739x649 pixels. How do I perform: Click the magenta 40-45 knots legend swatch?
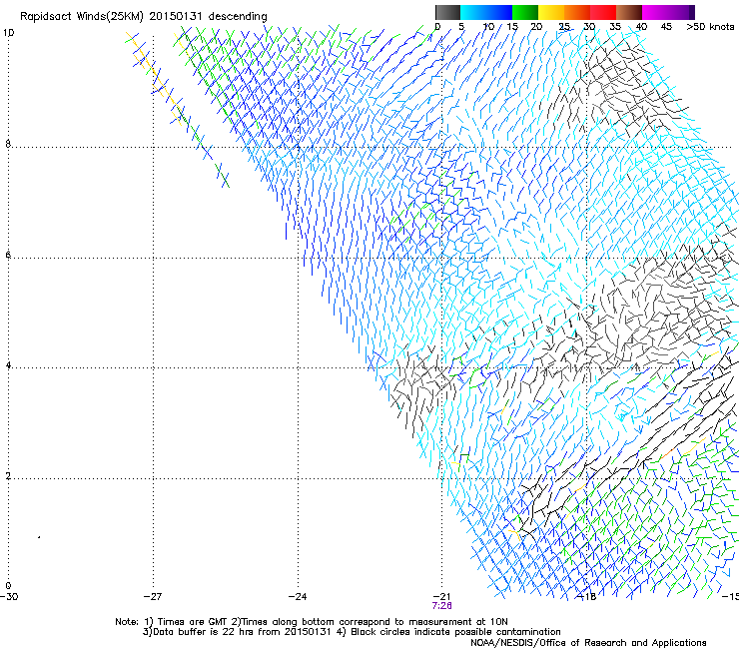655,12
